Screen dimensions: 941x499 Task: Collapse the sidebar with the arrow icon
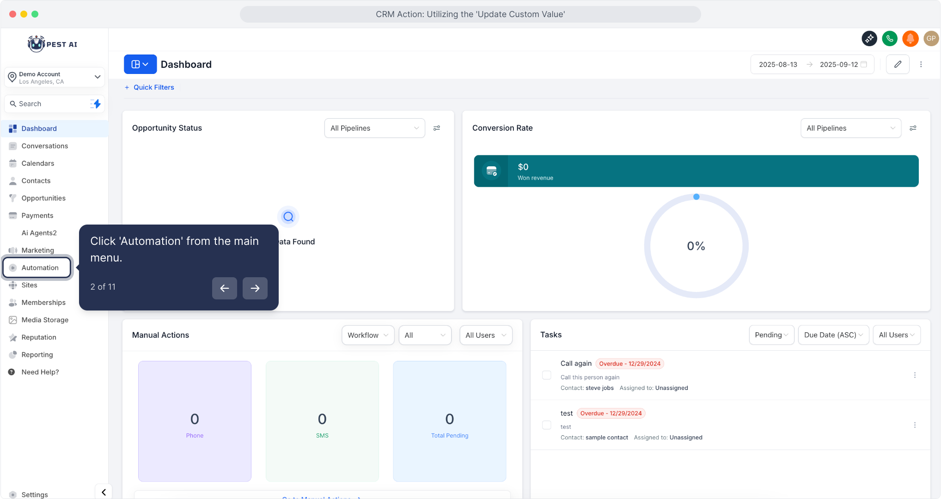tap(104, 492)
